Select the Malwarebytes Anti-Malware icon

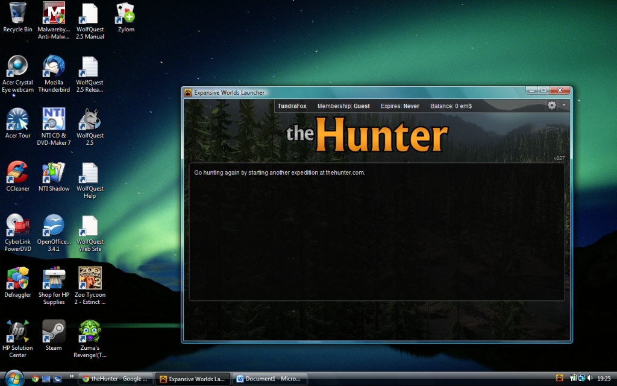(x=54, y=13)
